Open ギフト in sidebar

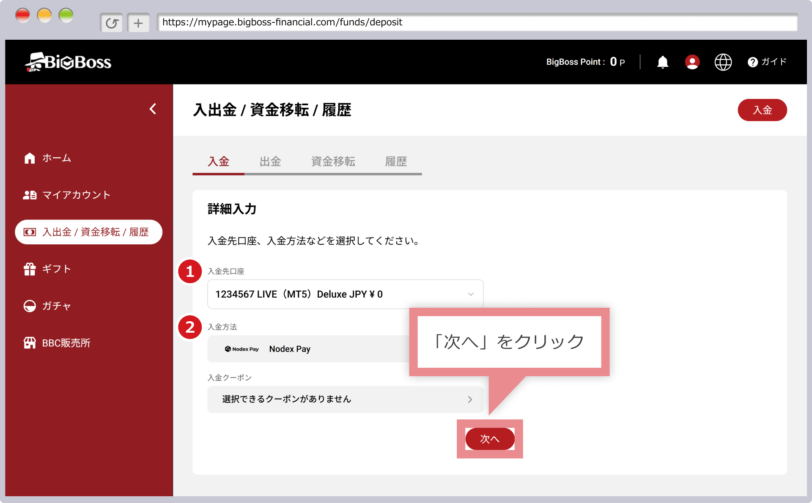[x=47, y=269]
